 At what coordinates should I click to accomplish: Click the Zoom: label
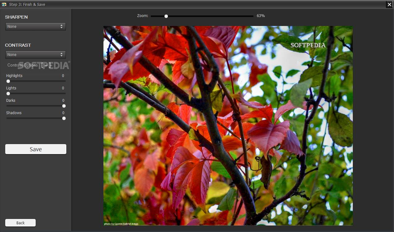142,16
